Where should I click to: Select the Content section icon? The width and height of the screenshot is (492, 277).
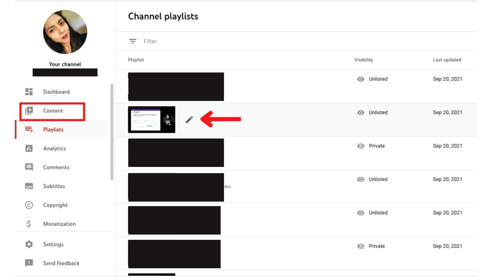tap(29, 111)
